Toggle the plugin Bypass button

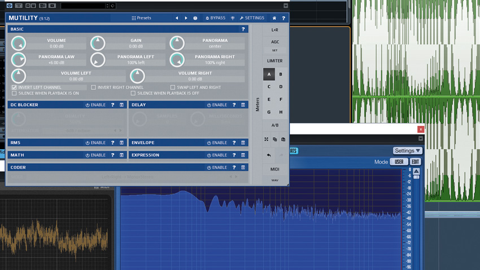click(x=215, y=18)
